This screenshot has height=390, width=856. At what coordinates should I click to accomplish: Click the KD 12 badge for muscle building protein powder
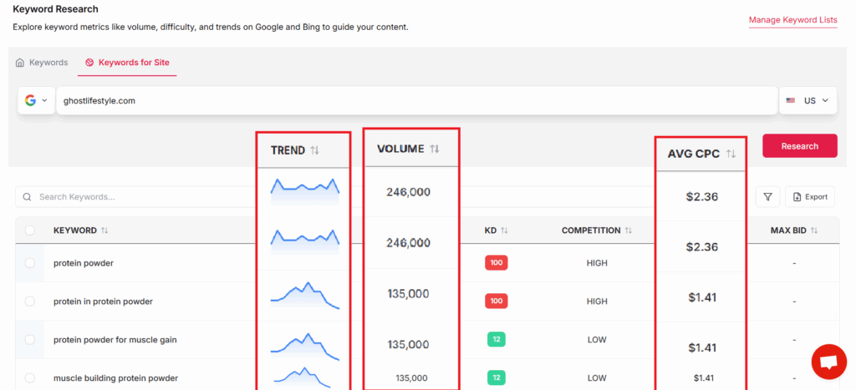point(497,377)
